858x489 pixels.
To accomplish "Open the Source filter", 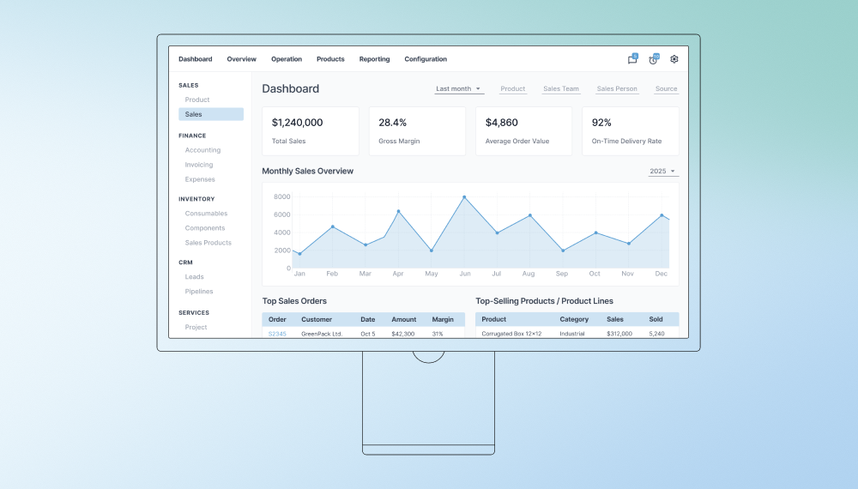I will pyautogui.click(x=666, y=89).
